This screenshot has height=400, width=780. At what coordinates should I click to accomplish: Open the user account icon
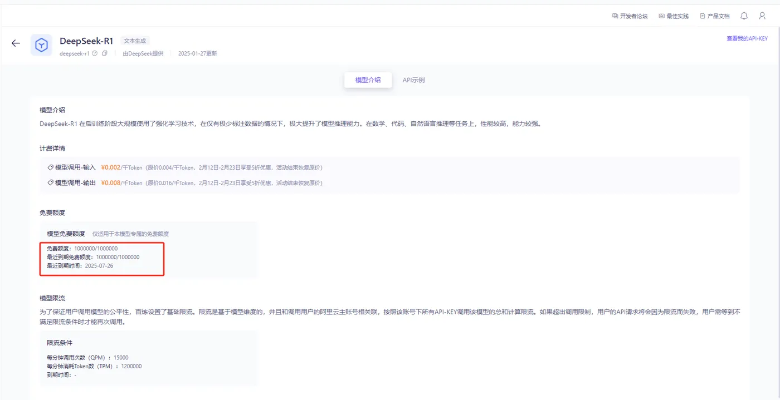click(762, 16)
